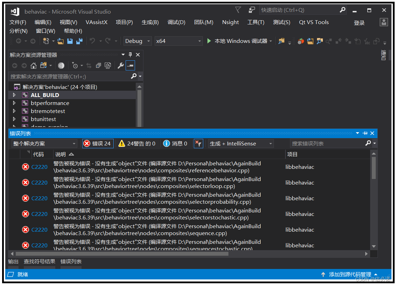396x285 pixels.
Task: Click the feedback icon in title bar
Action: [x=252, y=10]
